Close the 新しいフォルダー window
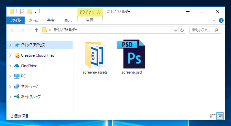 (217, 11)
